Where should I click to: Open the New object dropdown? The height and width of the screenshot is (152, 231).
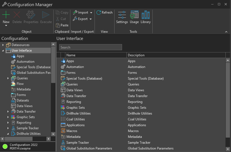6,25
